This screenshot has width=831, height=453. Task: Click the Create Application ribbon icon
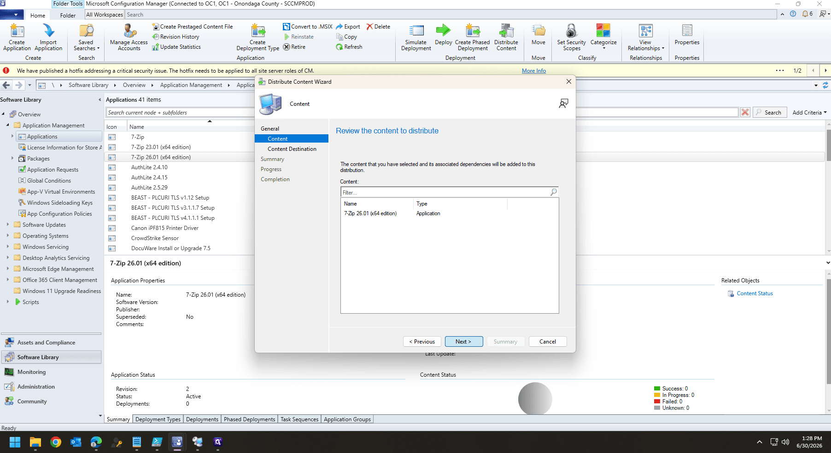pos(17,37)
